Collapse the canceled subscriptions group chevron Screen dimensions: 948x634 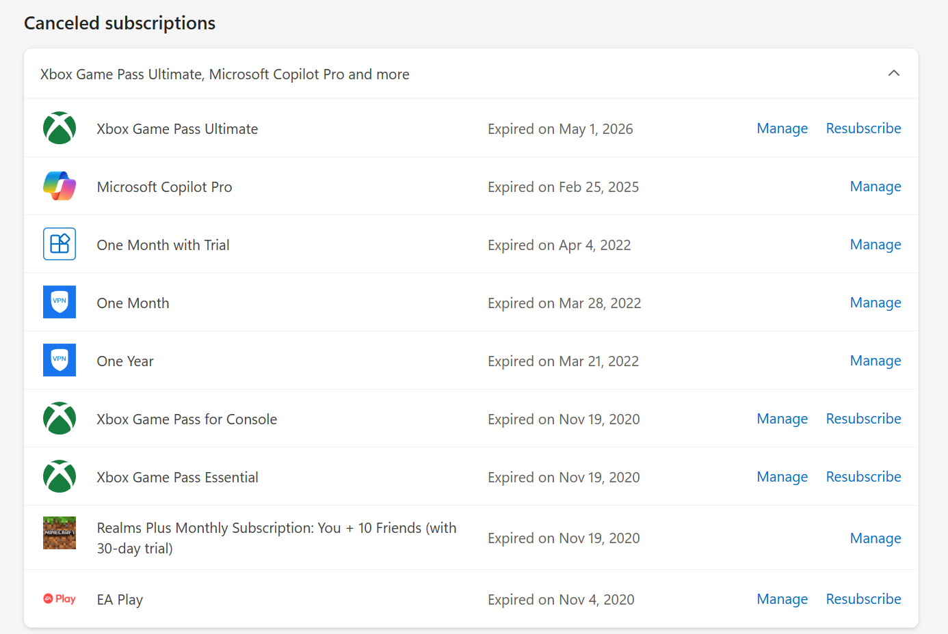[893, 73]
